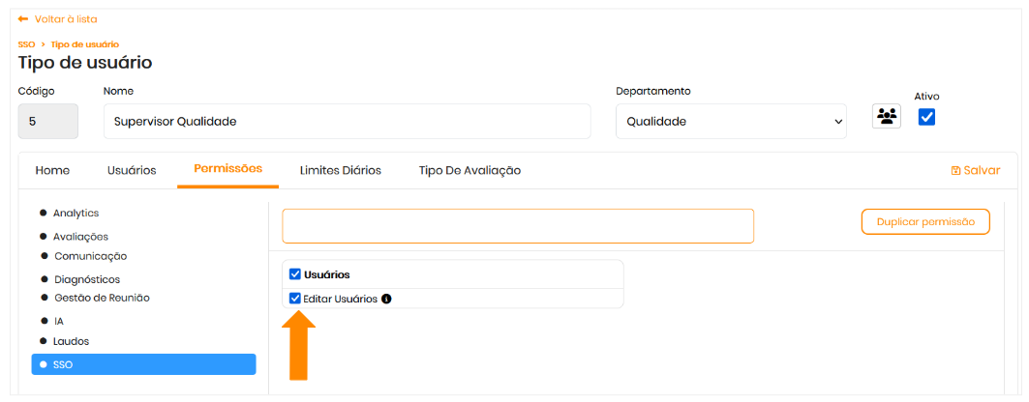The height and width of the screenshot is (402, 1029).
Task: Select Analytics in the permissions list
Action: [76, 214]
